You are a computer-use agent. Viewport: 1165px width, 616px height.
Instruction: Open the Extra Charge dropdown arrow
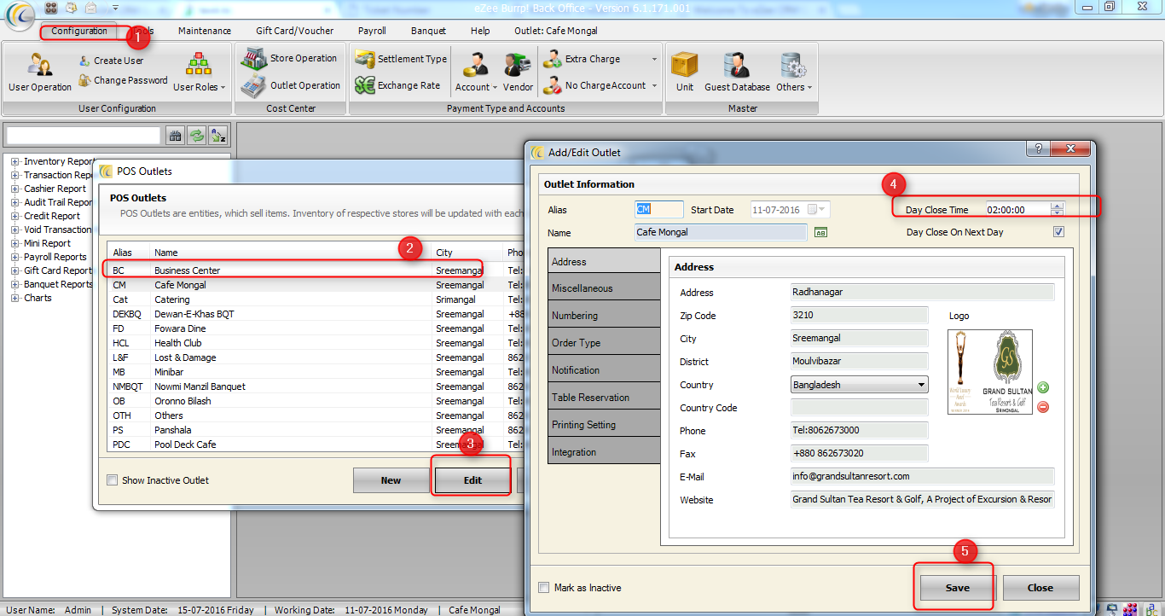654,59
